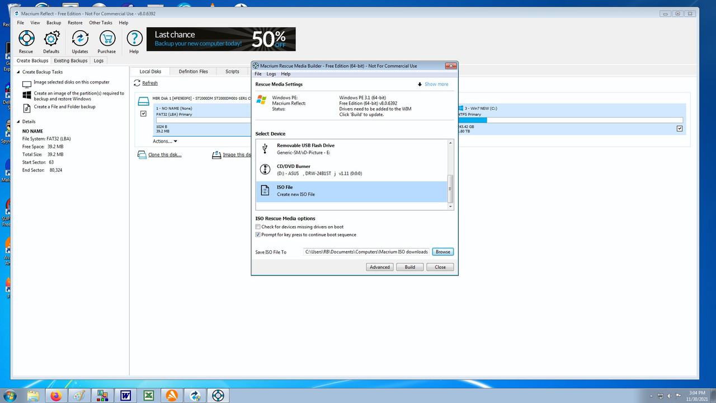Click the monitor icon for Image selected disks

(x=27, y=83)
